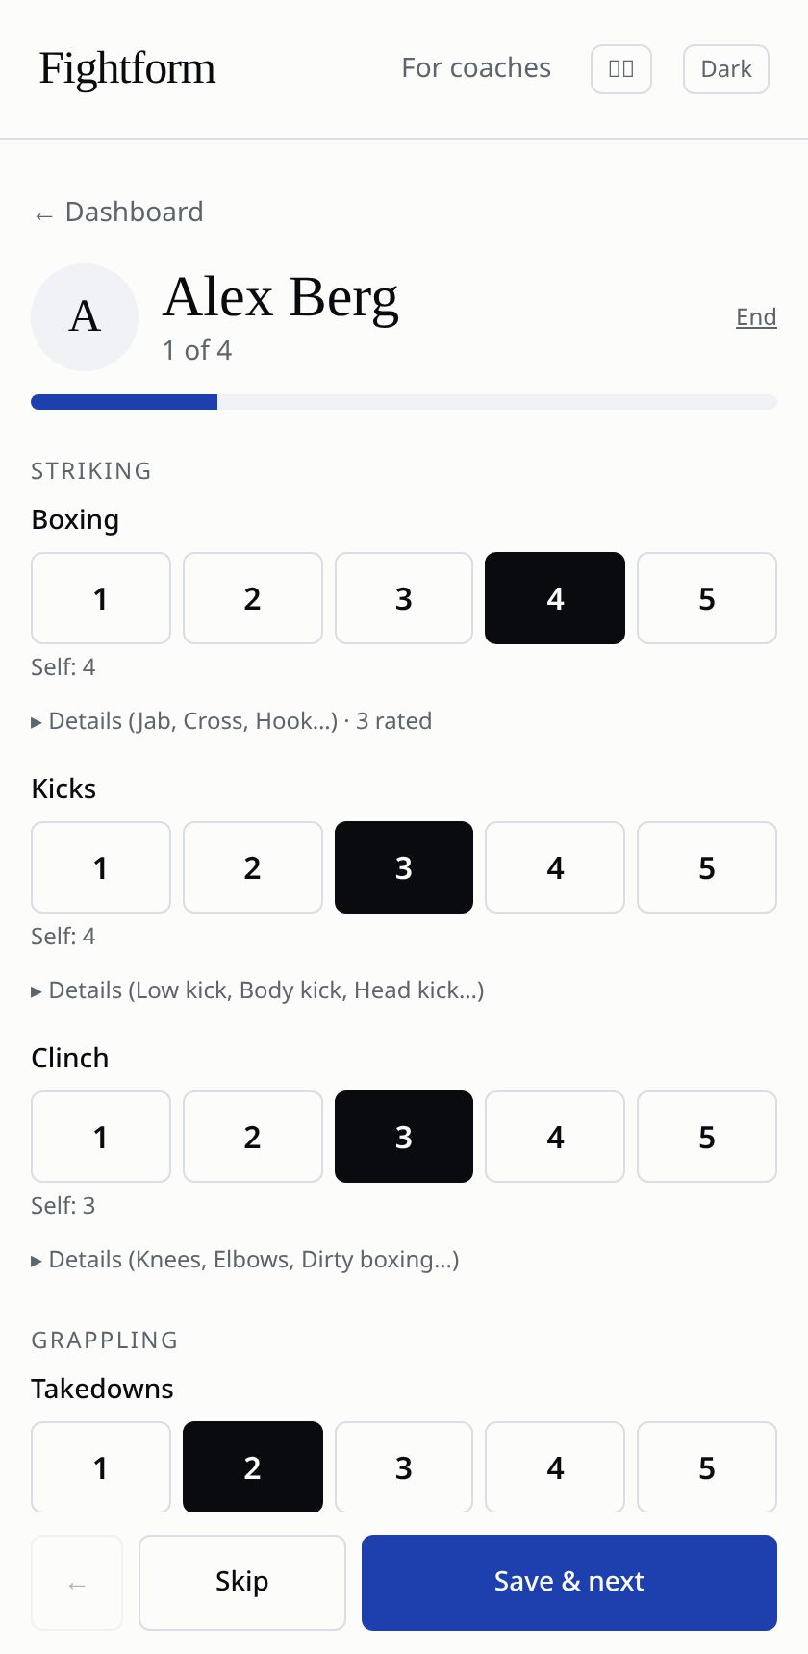
Task: Select Clinch rating 2
Action: 253,1137
